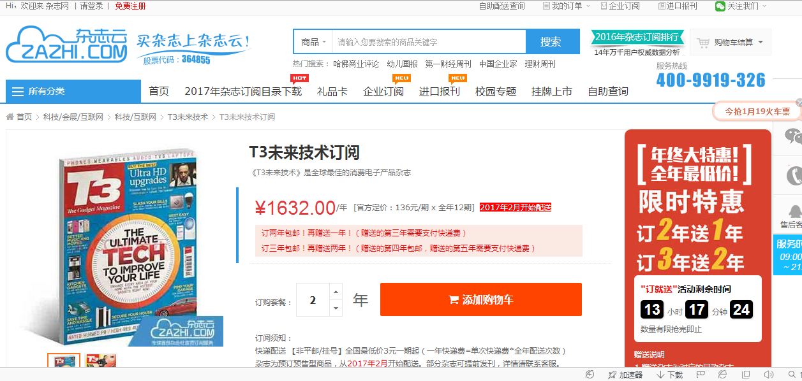Open the 所有分类 category menu

click(73, 91)
